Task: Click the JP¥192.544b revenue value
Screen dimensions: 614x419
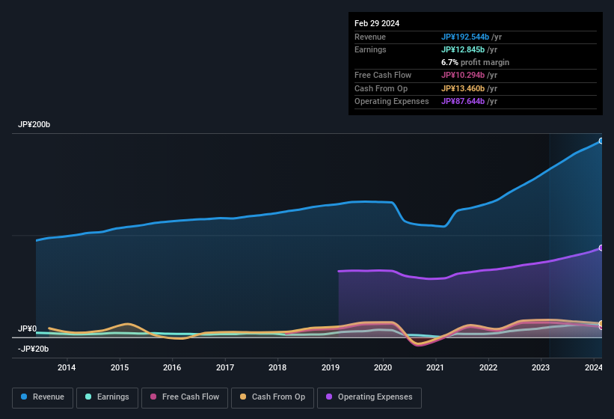Action: [464, 37]
